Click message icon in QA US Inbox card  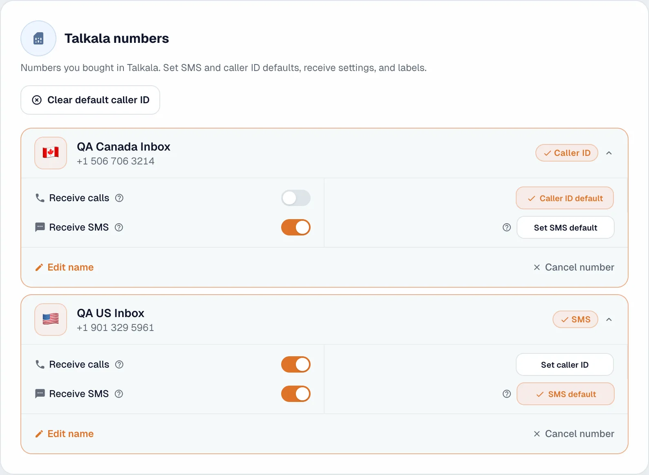coord(40,394)
